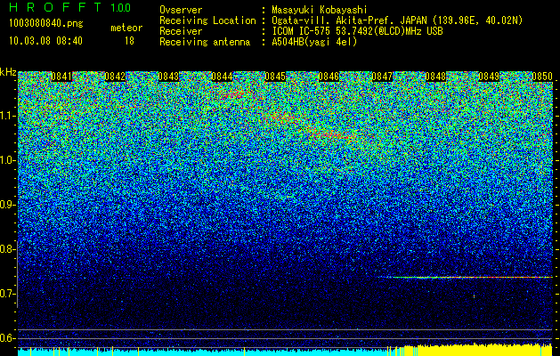Click the 0849 time marker
The image size is (560, 356).
tap(489, 77)
